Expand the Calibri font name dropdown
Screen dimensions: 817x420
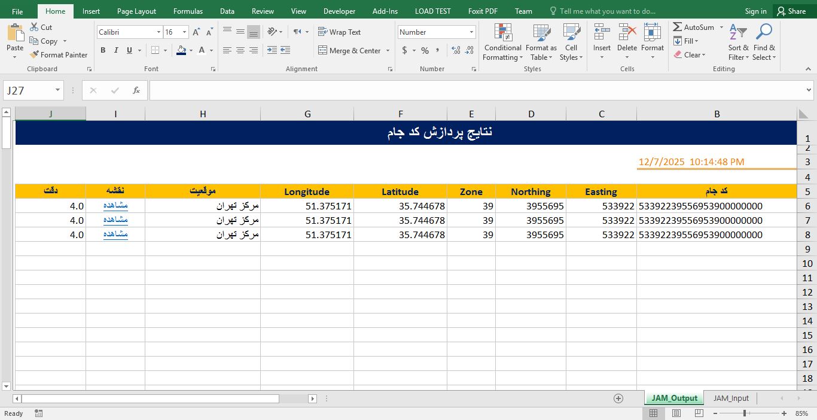pos(158,32)
